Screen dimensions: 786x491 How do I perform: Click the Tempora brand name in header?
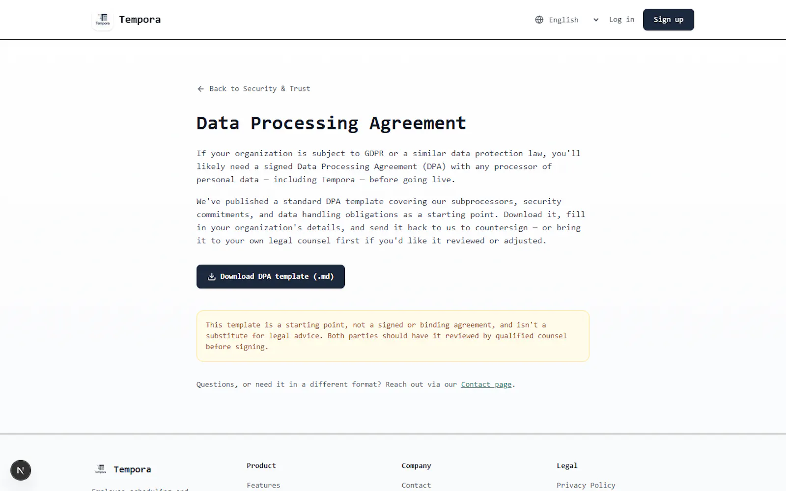click(x=140, y=20)
